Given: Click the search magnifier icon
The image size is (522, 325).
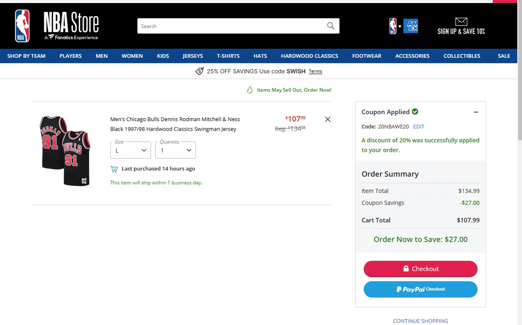Looking at the screenshot, I should pos(331,26).
